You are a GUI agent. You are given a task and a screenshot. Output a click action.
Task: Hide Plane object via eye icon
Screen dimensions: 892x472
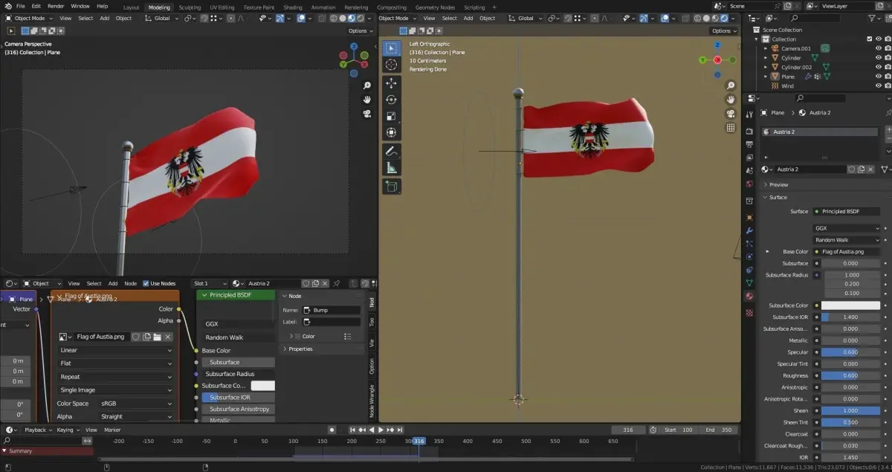tap(878, 77)
